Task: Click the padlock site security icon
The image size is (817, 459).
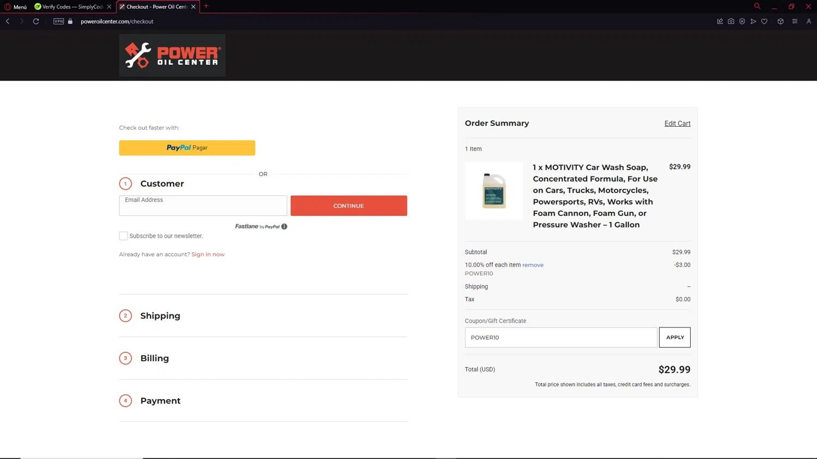Action: coord(70,21)
